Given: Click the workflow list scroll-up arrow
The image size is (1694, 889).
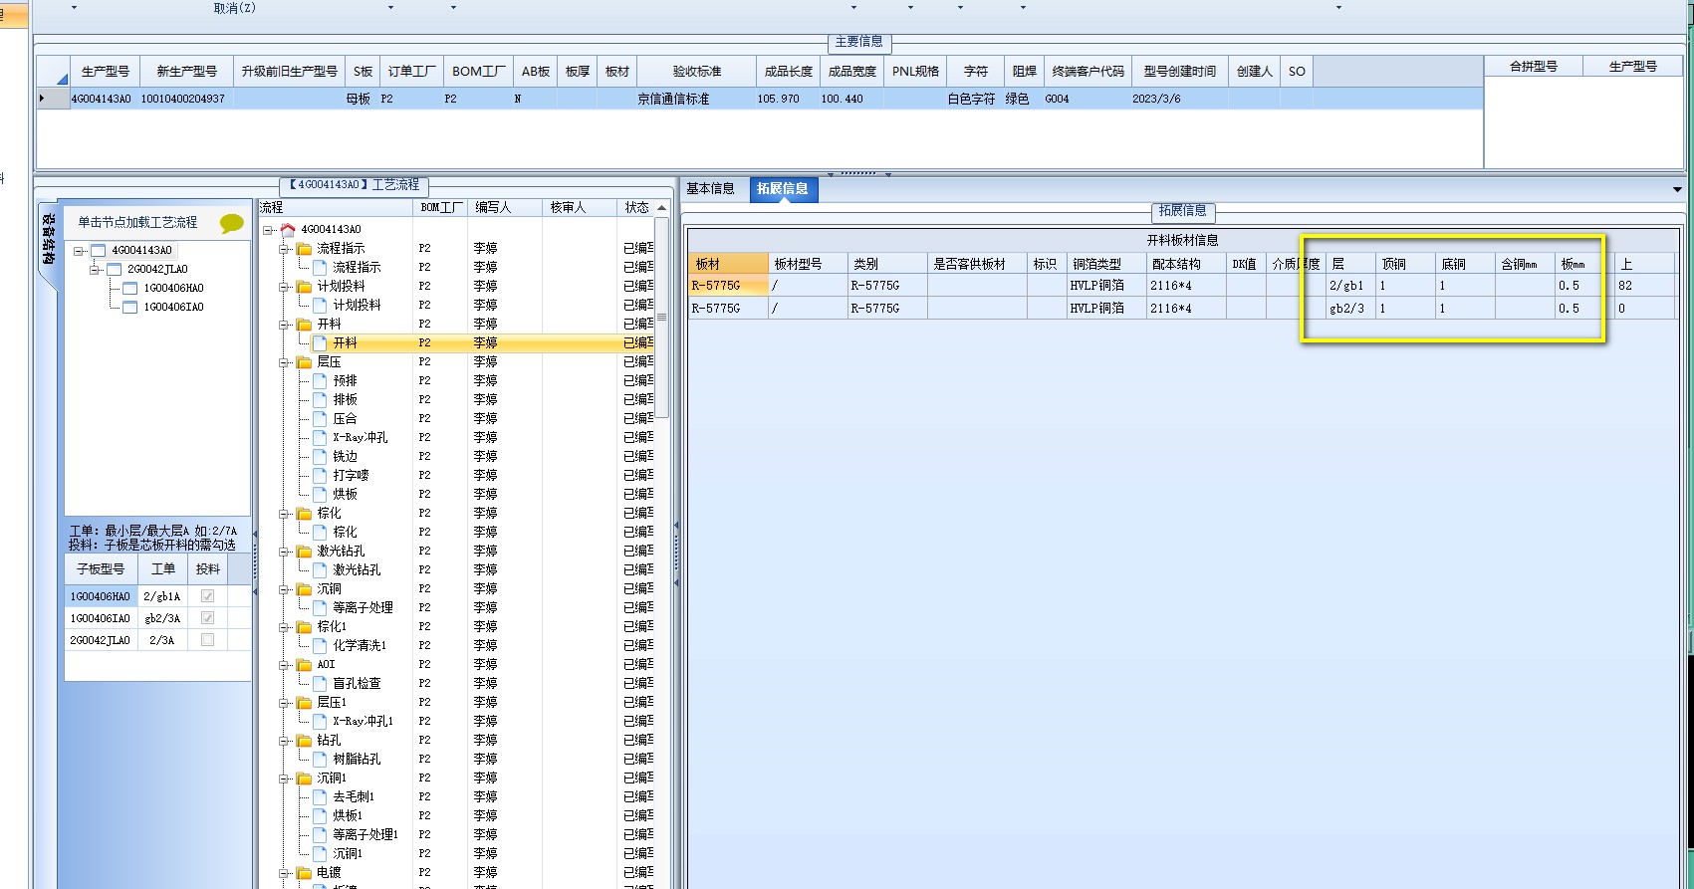Looking at the screenshot, I should click(661, 207).
